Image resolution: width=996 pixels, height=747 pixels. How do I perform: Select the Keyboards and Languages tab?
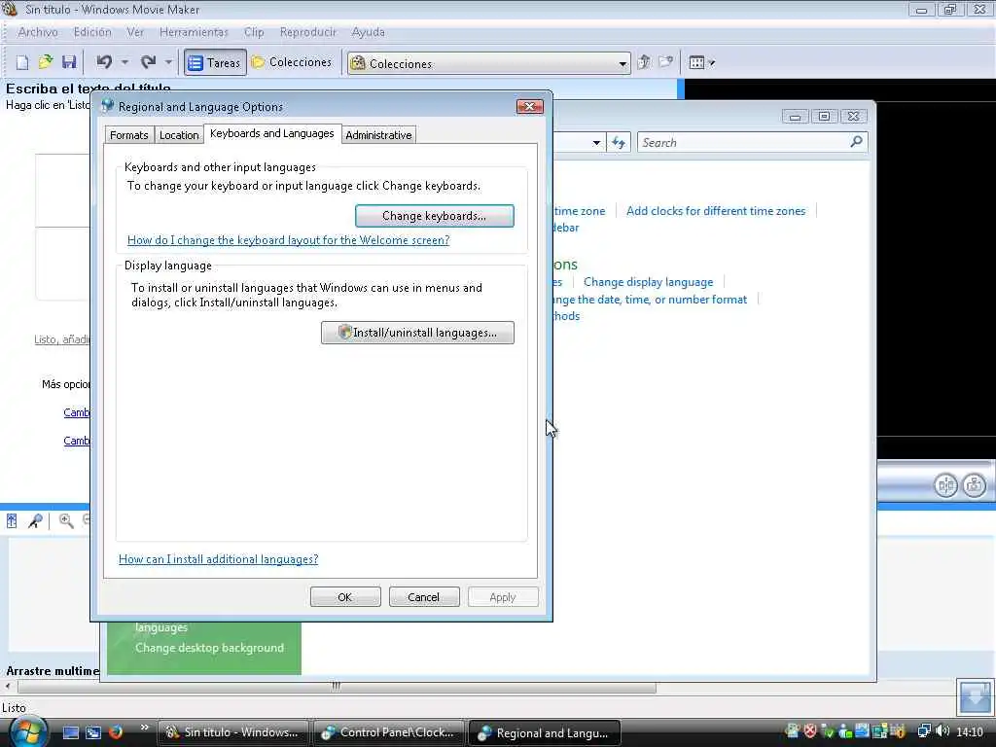[272, 133]
